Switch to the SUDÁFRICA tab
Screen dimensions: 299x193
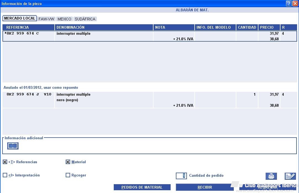pos(85,19)
